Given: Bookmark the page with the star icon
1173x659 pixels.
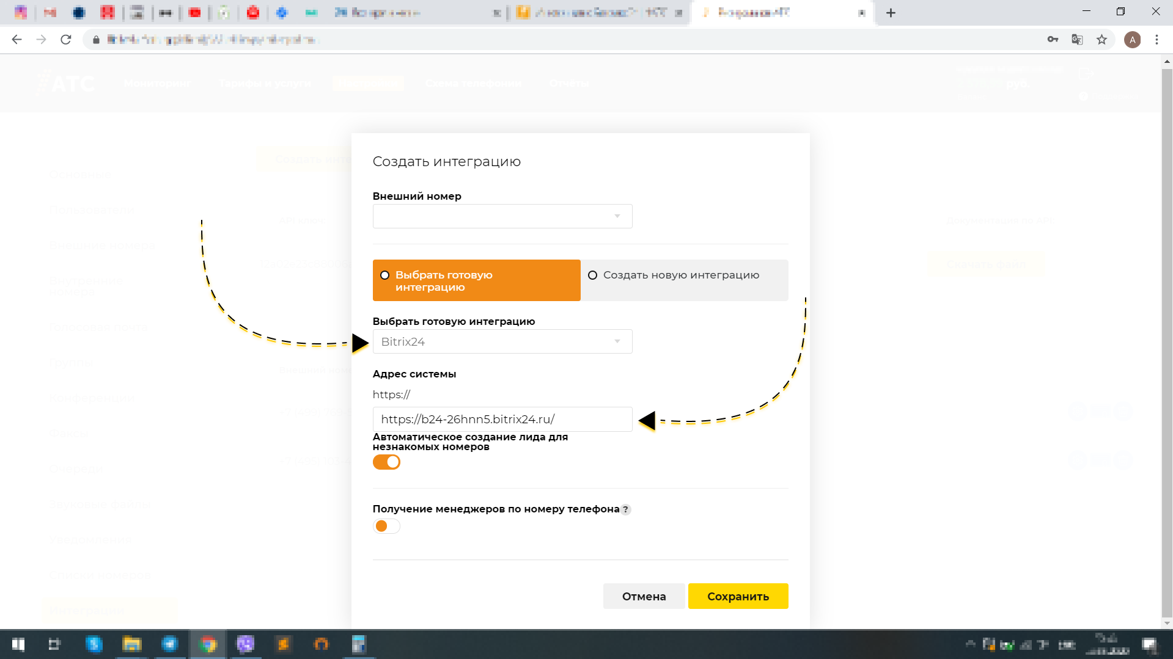Looking at the screenshot, I should click(1101, 39).
